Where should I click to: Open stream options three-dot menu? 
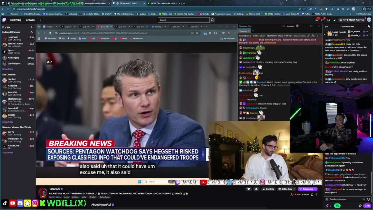tap(317, 195)
